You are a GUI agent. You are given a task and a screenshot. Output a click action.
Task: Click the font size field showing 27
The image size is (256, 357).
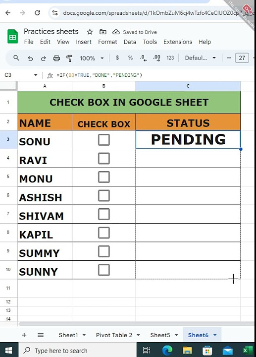tap(242, 58)
